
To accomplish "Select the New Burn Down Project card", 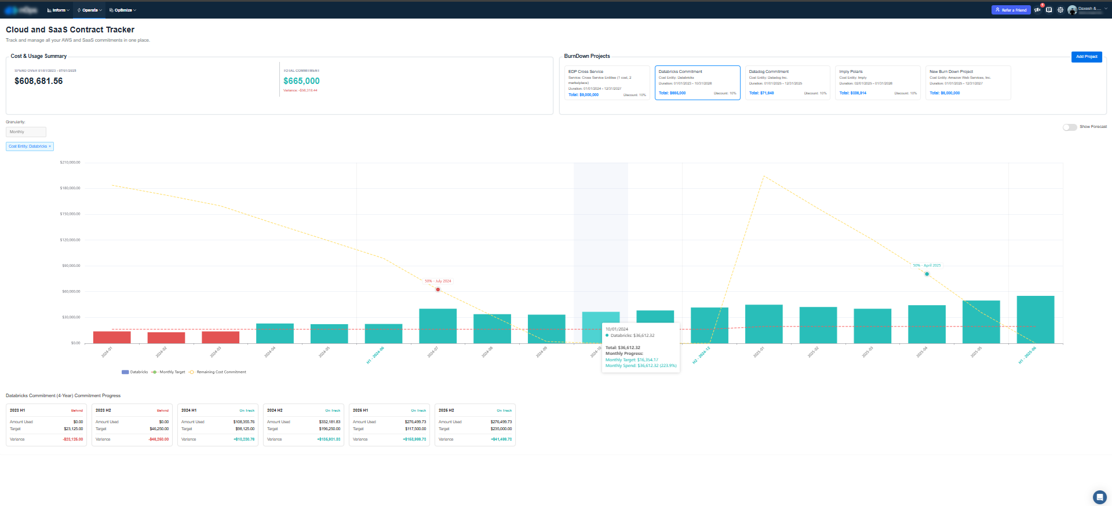I will (968, 83).
